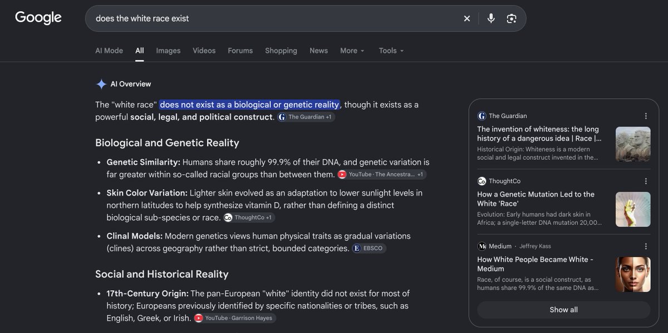Click the 'Clinal Models:' bullet label
This screenshot has width=668, height=333.
(135, 236)
